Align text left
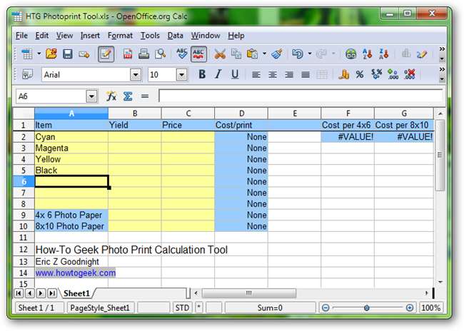The width and height of the screenshot is (464, 331). [256, 75]
